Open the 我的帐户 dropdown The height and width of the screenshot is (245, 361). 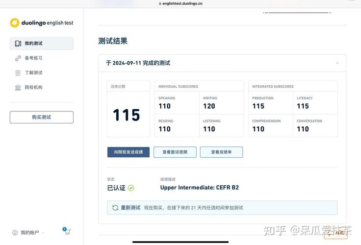coord(28,233)
